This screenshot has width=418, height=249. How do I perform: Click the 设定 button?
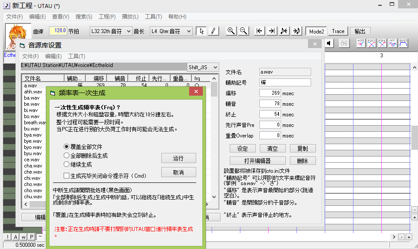pos(243,149)
